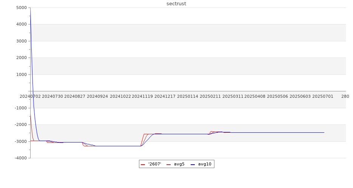Click the 5000 y-axis label
The image size is (353, 188).
click(x=22, y=8)
